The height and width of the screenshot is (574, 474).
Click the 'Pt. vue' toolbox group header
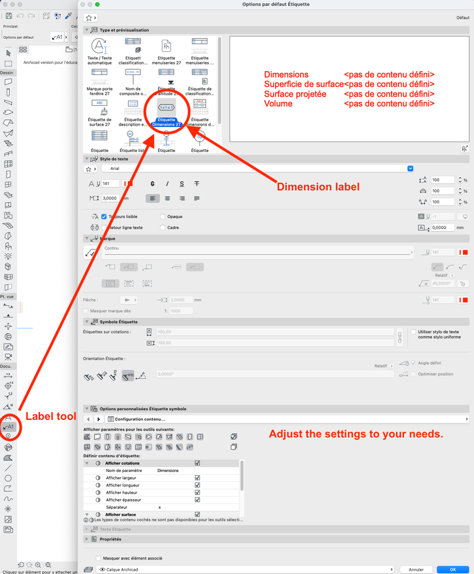[x=7, y=297]
